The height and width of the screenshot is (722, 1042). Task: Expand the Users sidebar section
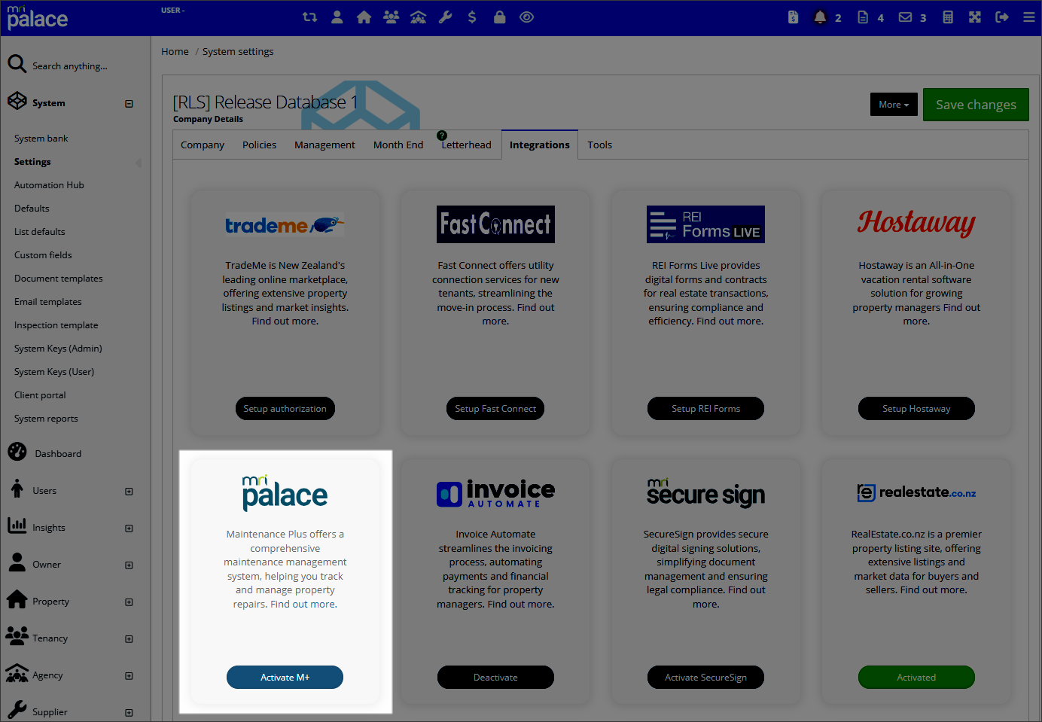pyautogui.click(x=129, y=492)
